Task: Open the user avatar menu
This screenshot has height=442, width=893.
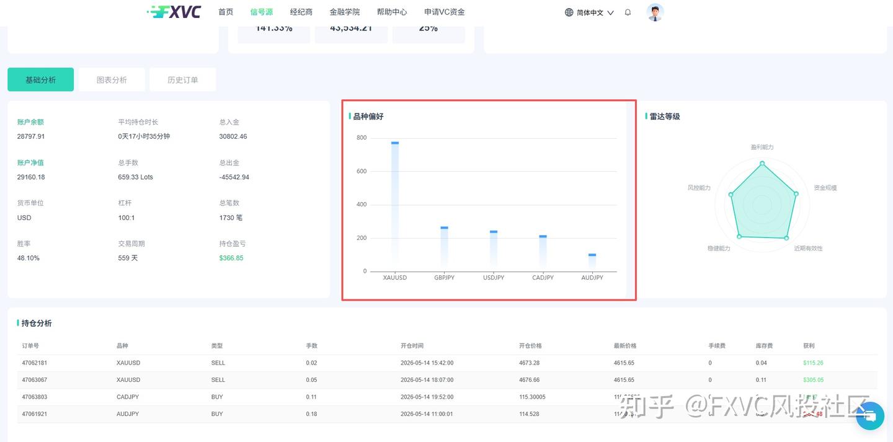Action: 655,12
